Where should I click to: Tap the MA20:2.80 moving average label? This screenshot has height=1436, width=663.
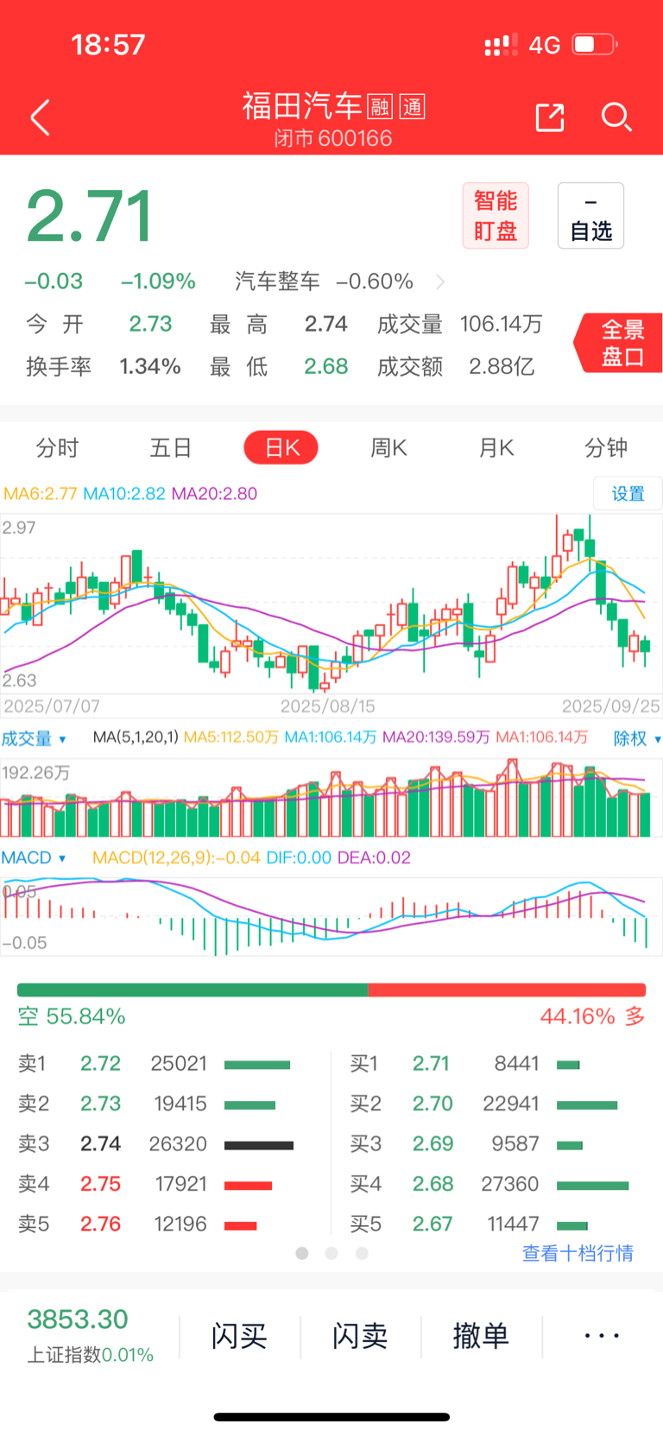coord(214,494)
